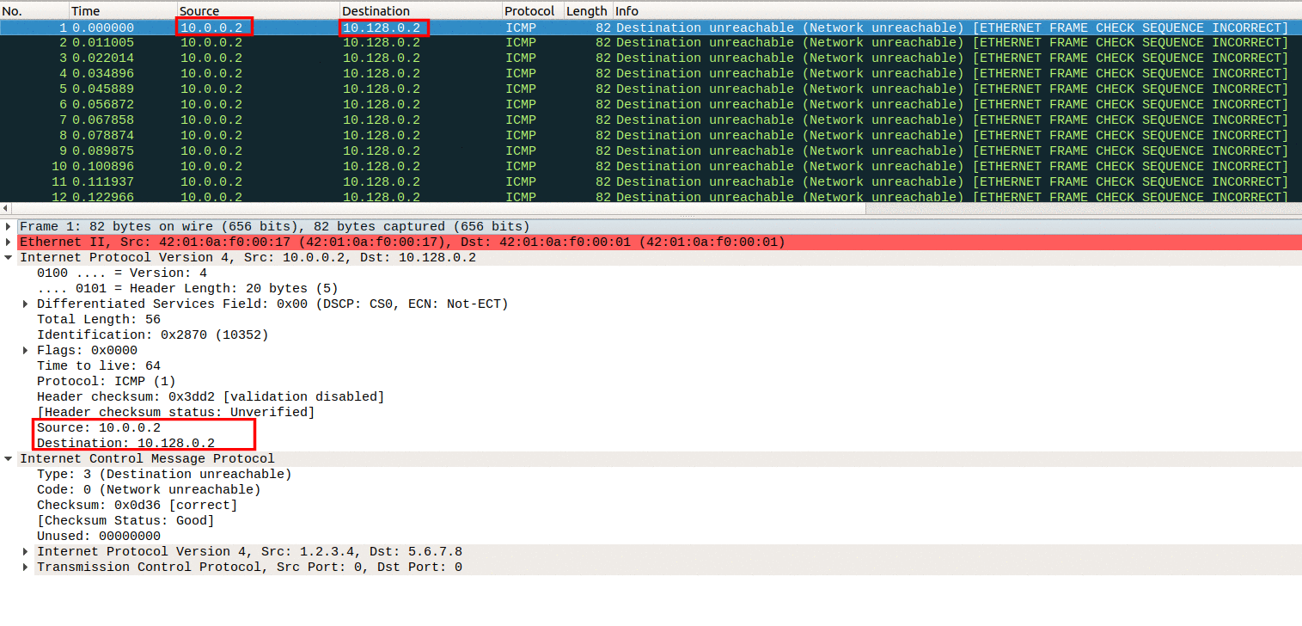Click the packet list horizontal scrollbar thumb
The width and height of the screenshot is (1302, 626).
point(437,209)
